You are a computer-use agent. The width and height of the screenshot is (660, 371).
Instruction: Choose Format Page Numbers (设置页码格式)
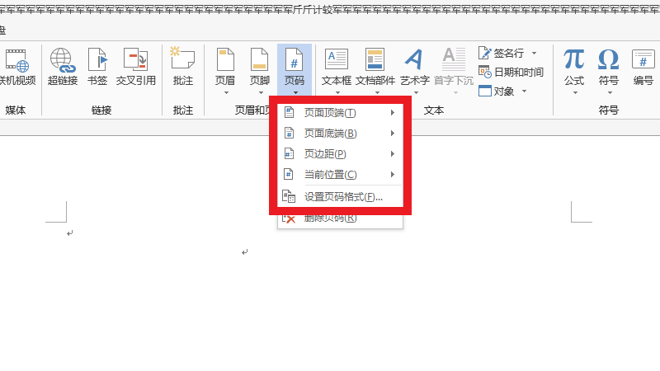pos(342,197)
